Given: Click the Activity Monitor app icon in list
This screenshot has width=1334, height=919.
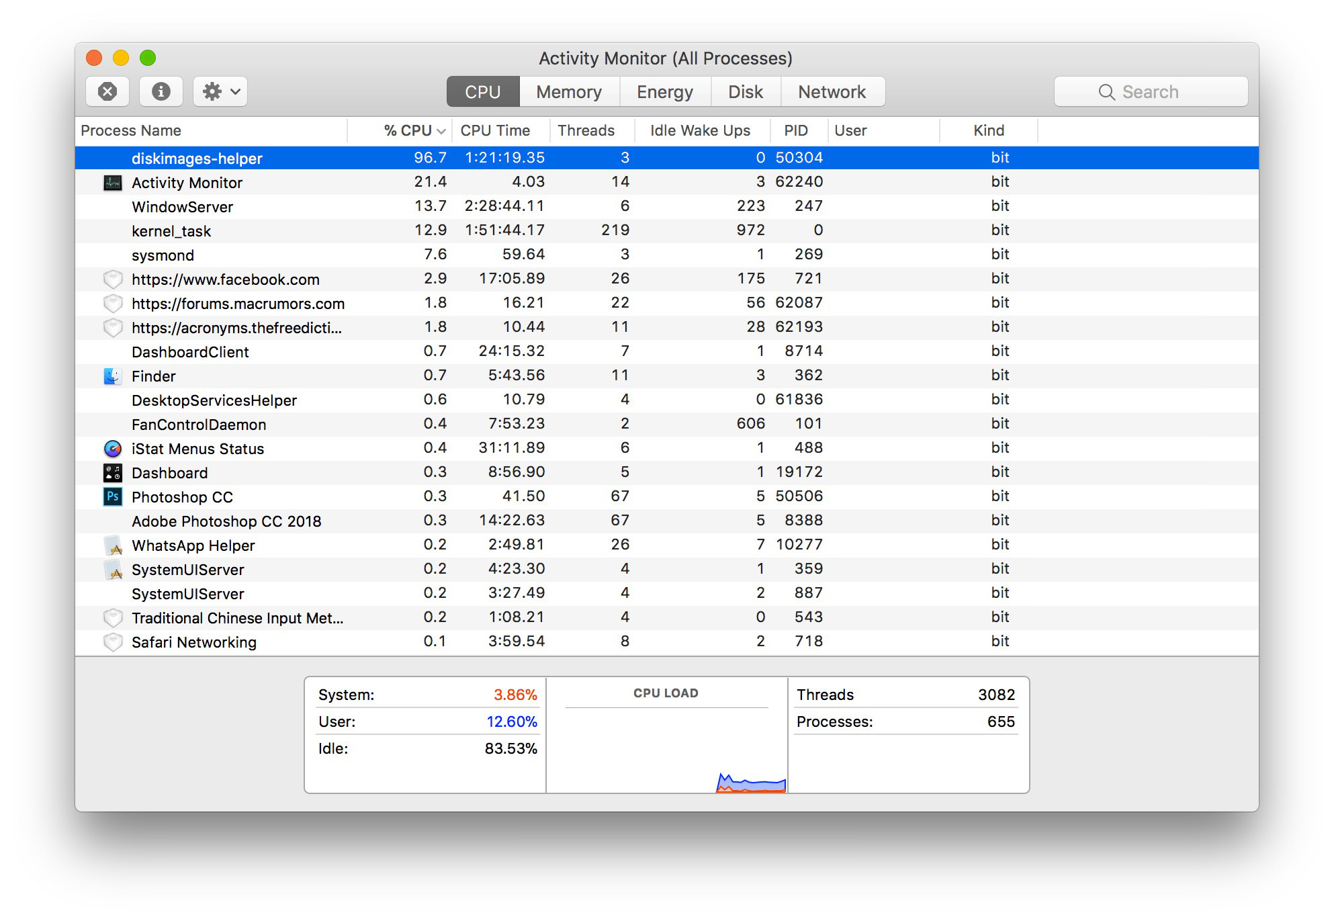Looking at the screenshot, I should (x=112, y=183).
